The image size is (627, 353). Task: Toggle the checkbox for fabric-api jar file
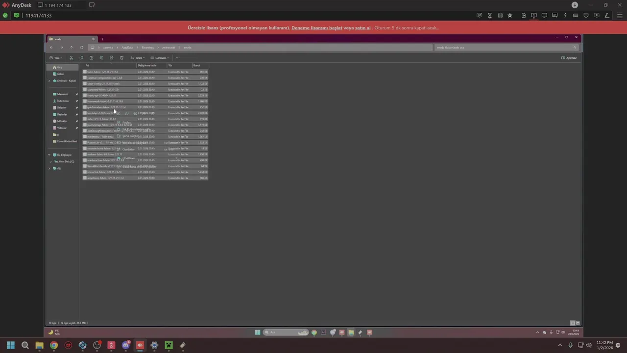85,96
